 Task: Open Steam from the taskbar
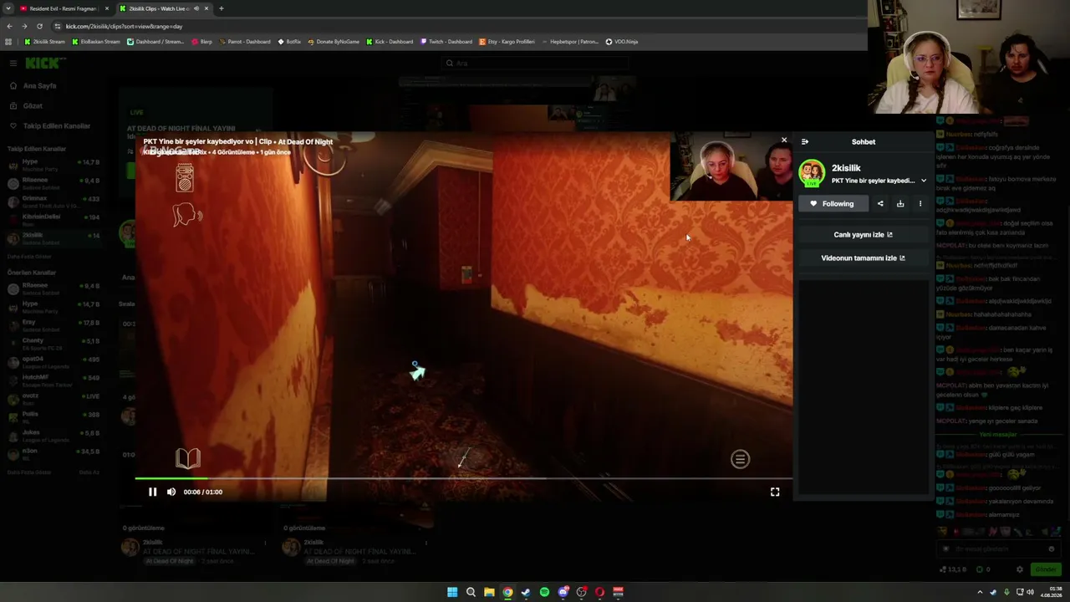526,592
